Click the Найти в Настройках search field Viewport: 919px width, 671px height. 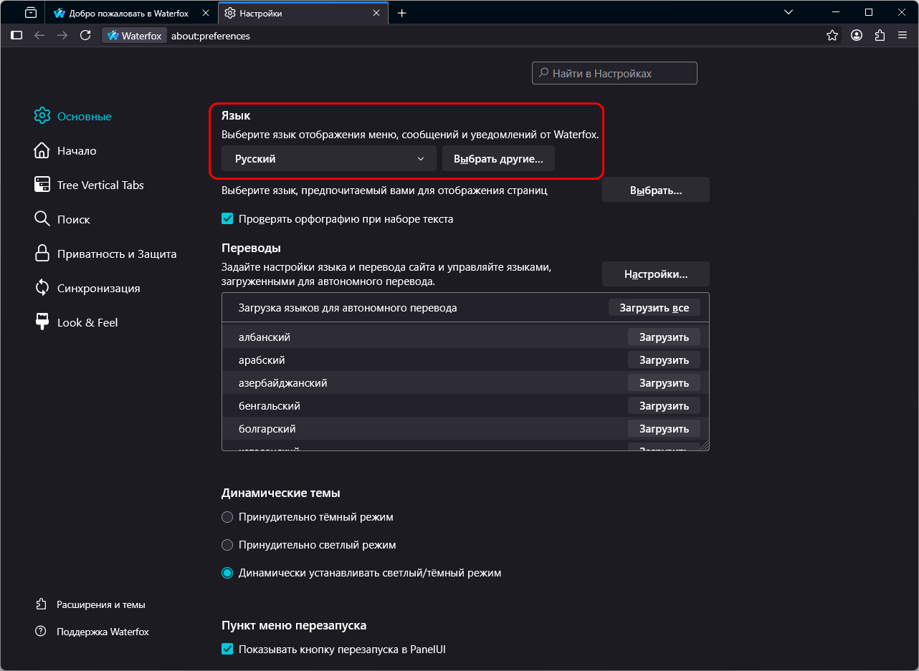coord(614,73)
